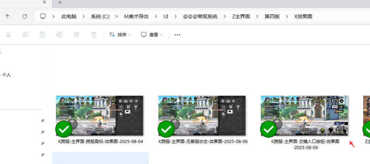Open the 查看 view dropdown

pyautogui.click(x=152, y=35)
